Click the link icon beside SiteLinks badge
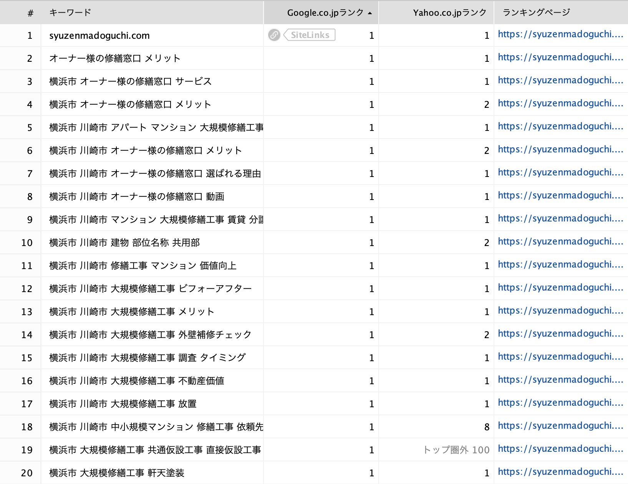The width and height of the screenshot is (628, 484). pos(274,35)
